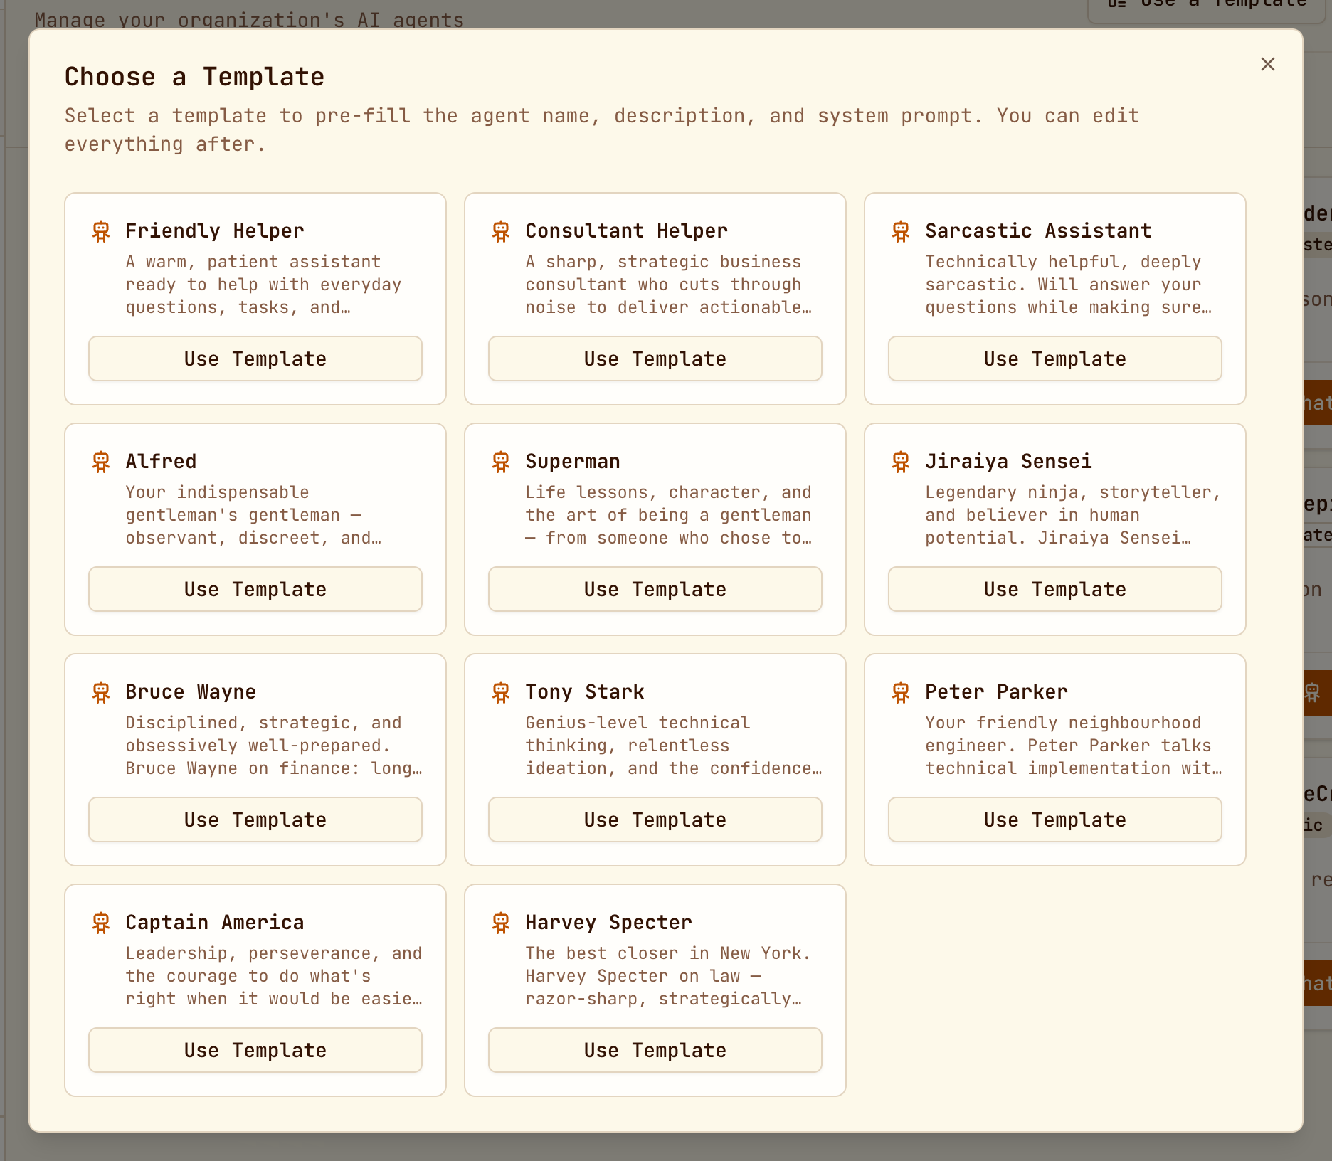Use the Superman template
Image resolution: width=1332 pixels, height=1161 pixels.
pyautogui.click(x=655, y=589)
